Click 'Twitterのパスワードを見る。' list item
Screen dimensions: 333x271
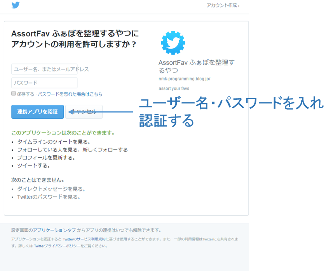click(49, 197)
